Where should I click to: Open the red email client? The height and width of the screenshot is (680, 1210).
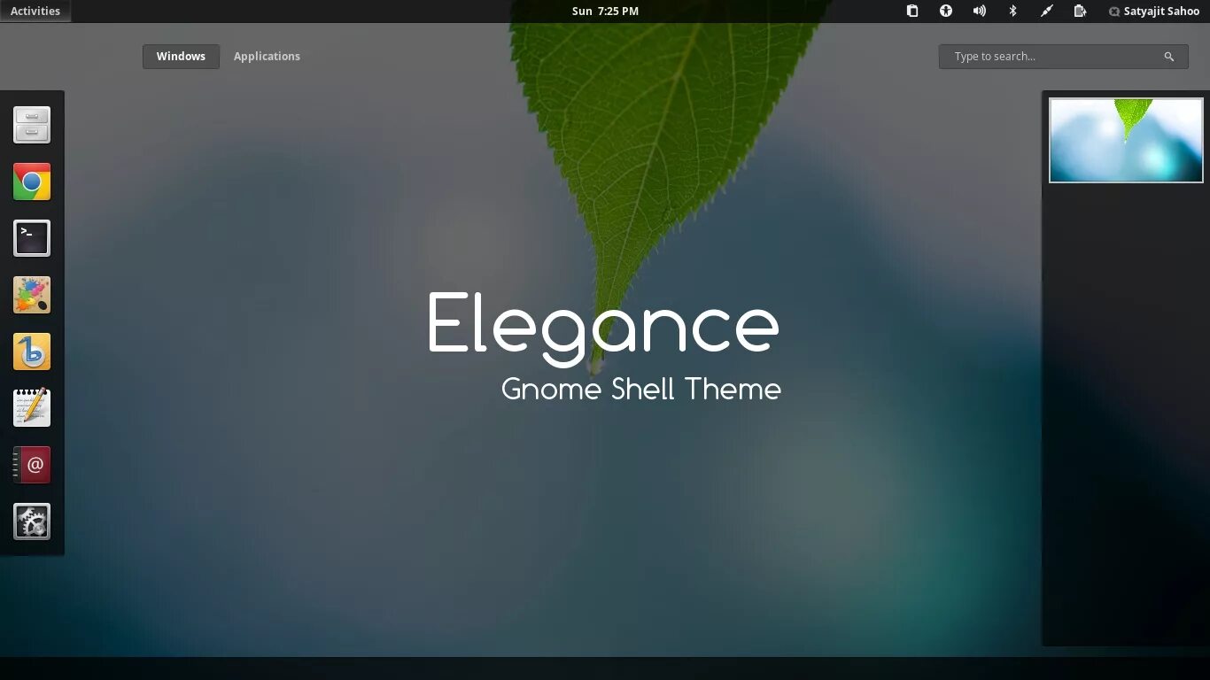coord(32,464)
